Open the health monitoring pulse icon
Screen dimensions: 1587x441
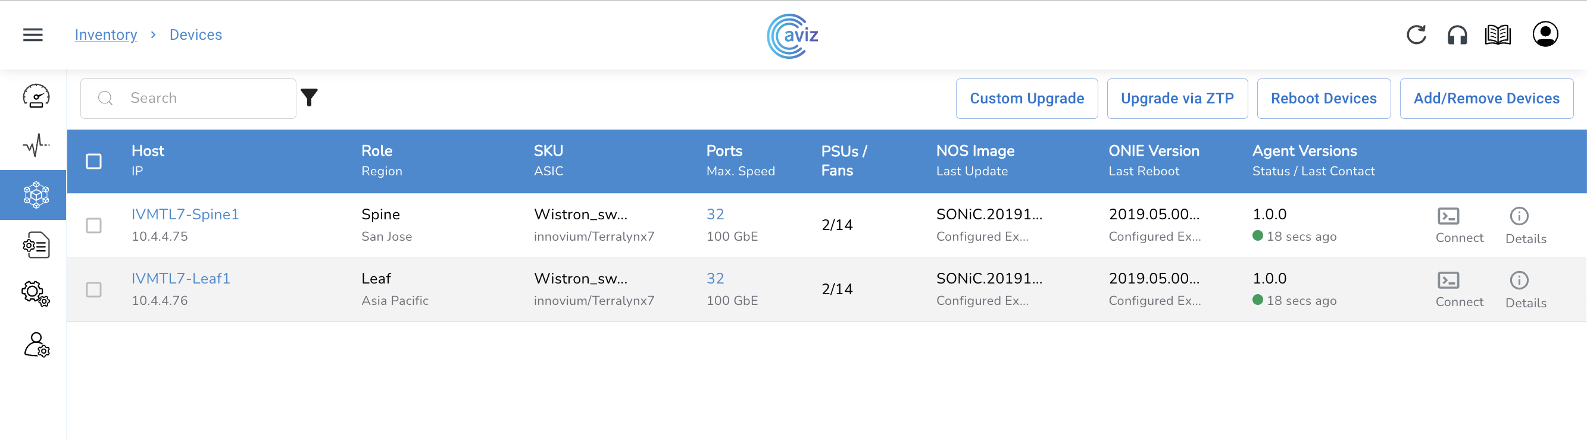coord(36,145)
